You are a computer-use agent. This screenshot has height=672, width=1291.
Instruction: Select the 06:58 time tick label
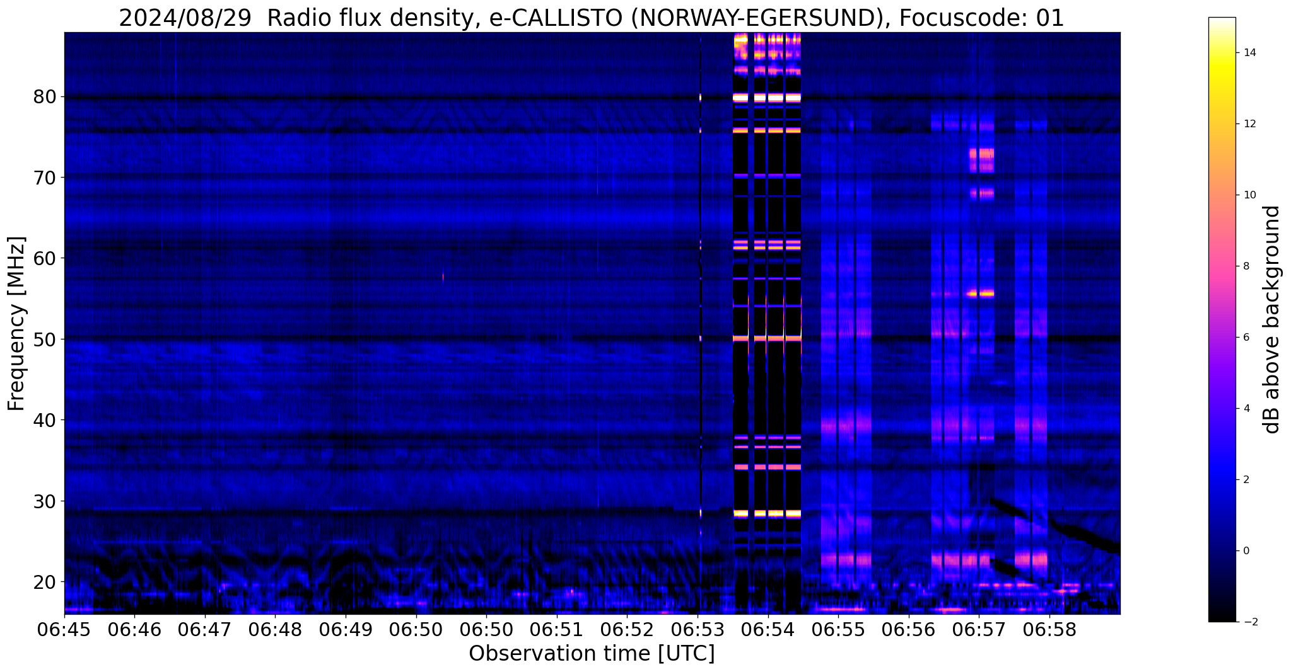pyautogui.click(x=1049, y=629)
